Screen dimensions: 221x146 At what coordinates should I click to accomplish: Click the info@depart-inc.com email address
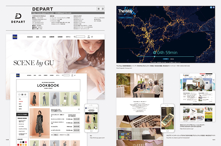63,13
